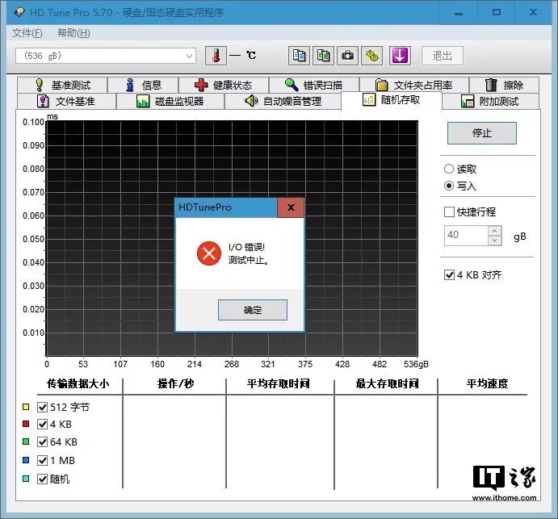The width and height of the screenshot is (558, 519).
Task: Decrease the gB value with down arrow
Action: [x=495, y=241]
